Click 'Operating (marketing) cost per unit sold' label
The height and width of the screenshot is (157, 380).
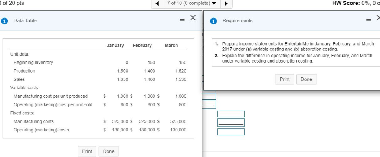53,105
